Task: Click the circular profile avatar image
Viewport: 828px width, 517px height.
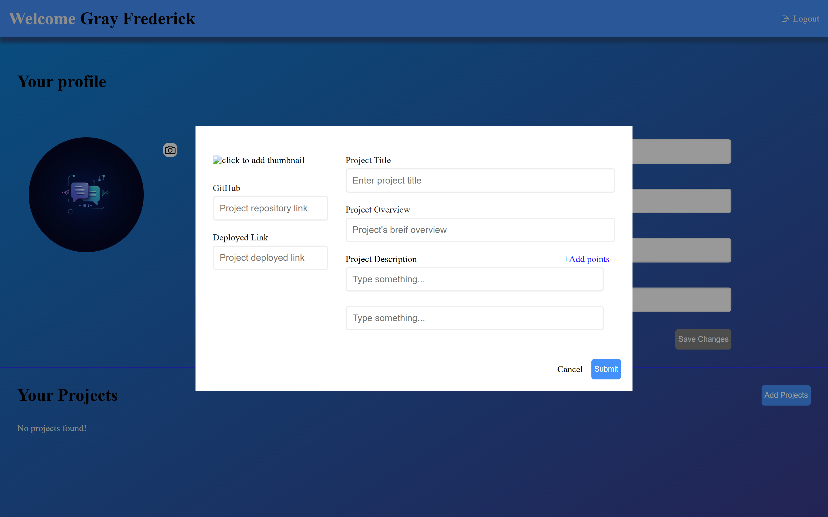Action: pos(86,195)
